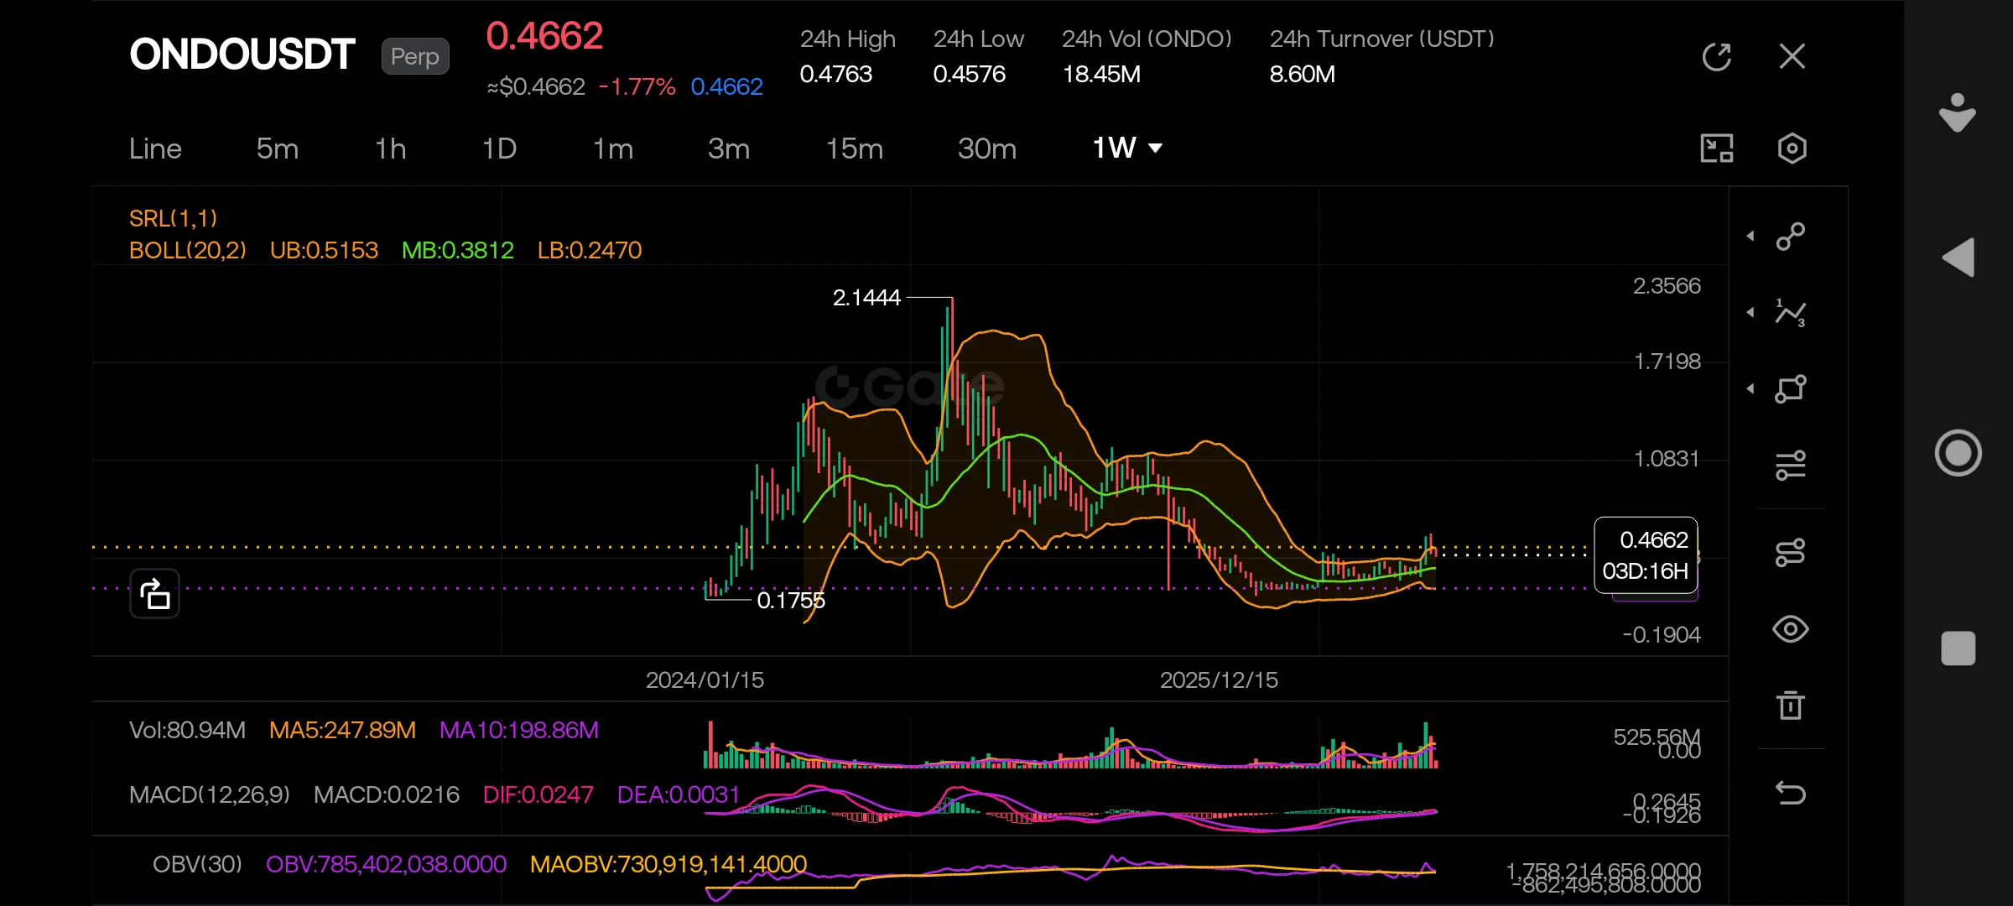
Task: Close the chart view with the X
Action: (x=1792, y=56)
